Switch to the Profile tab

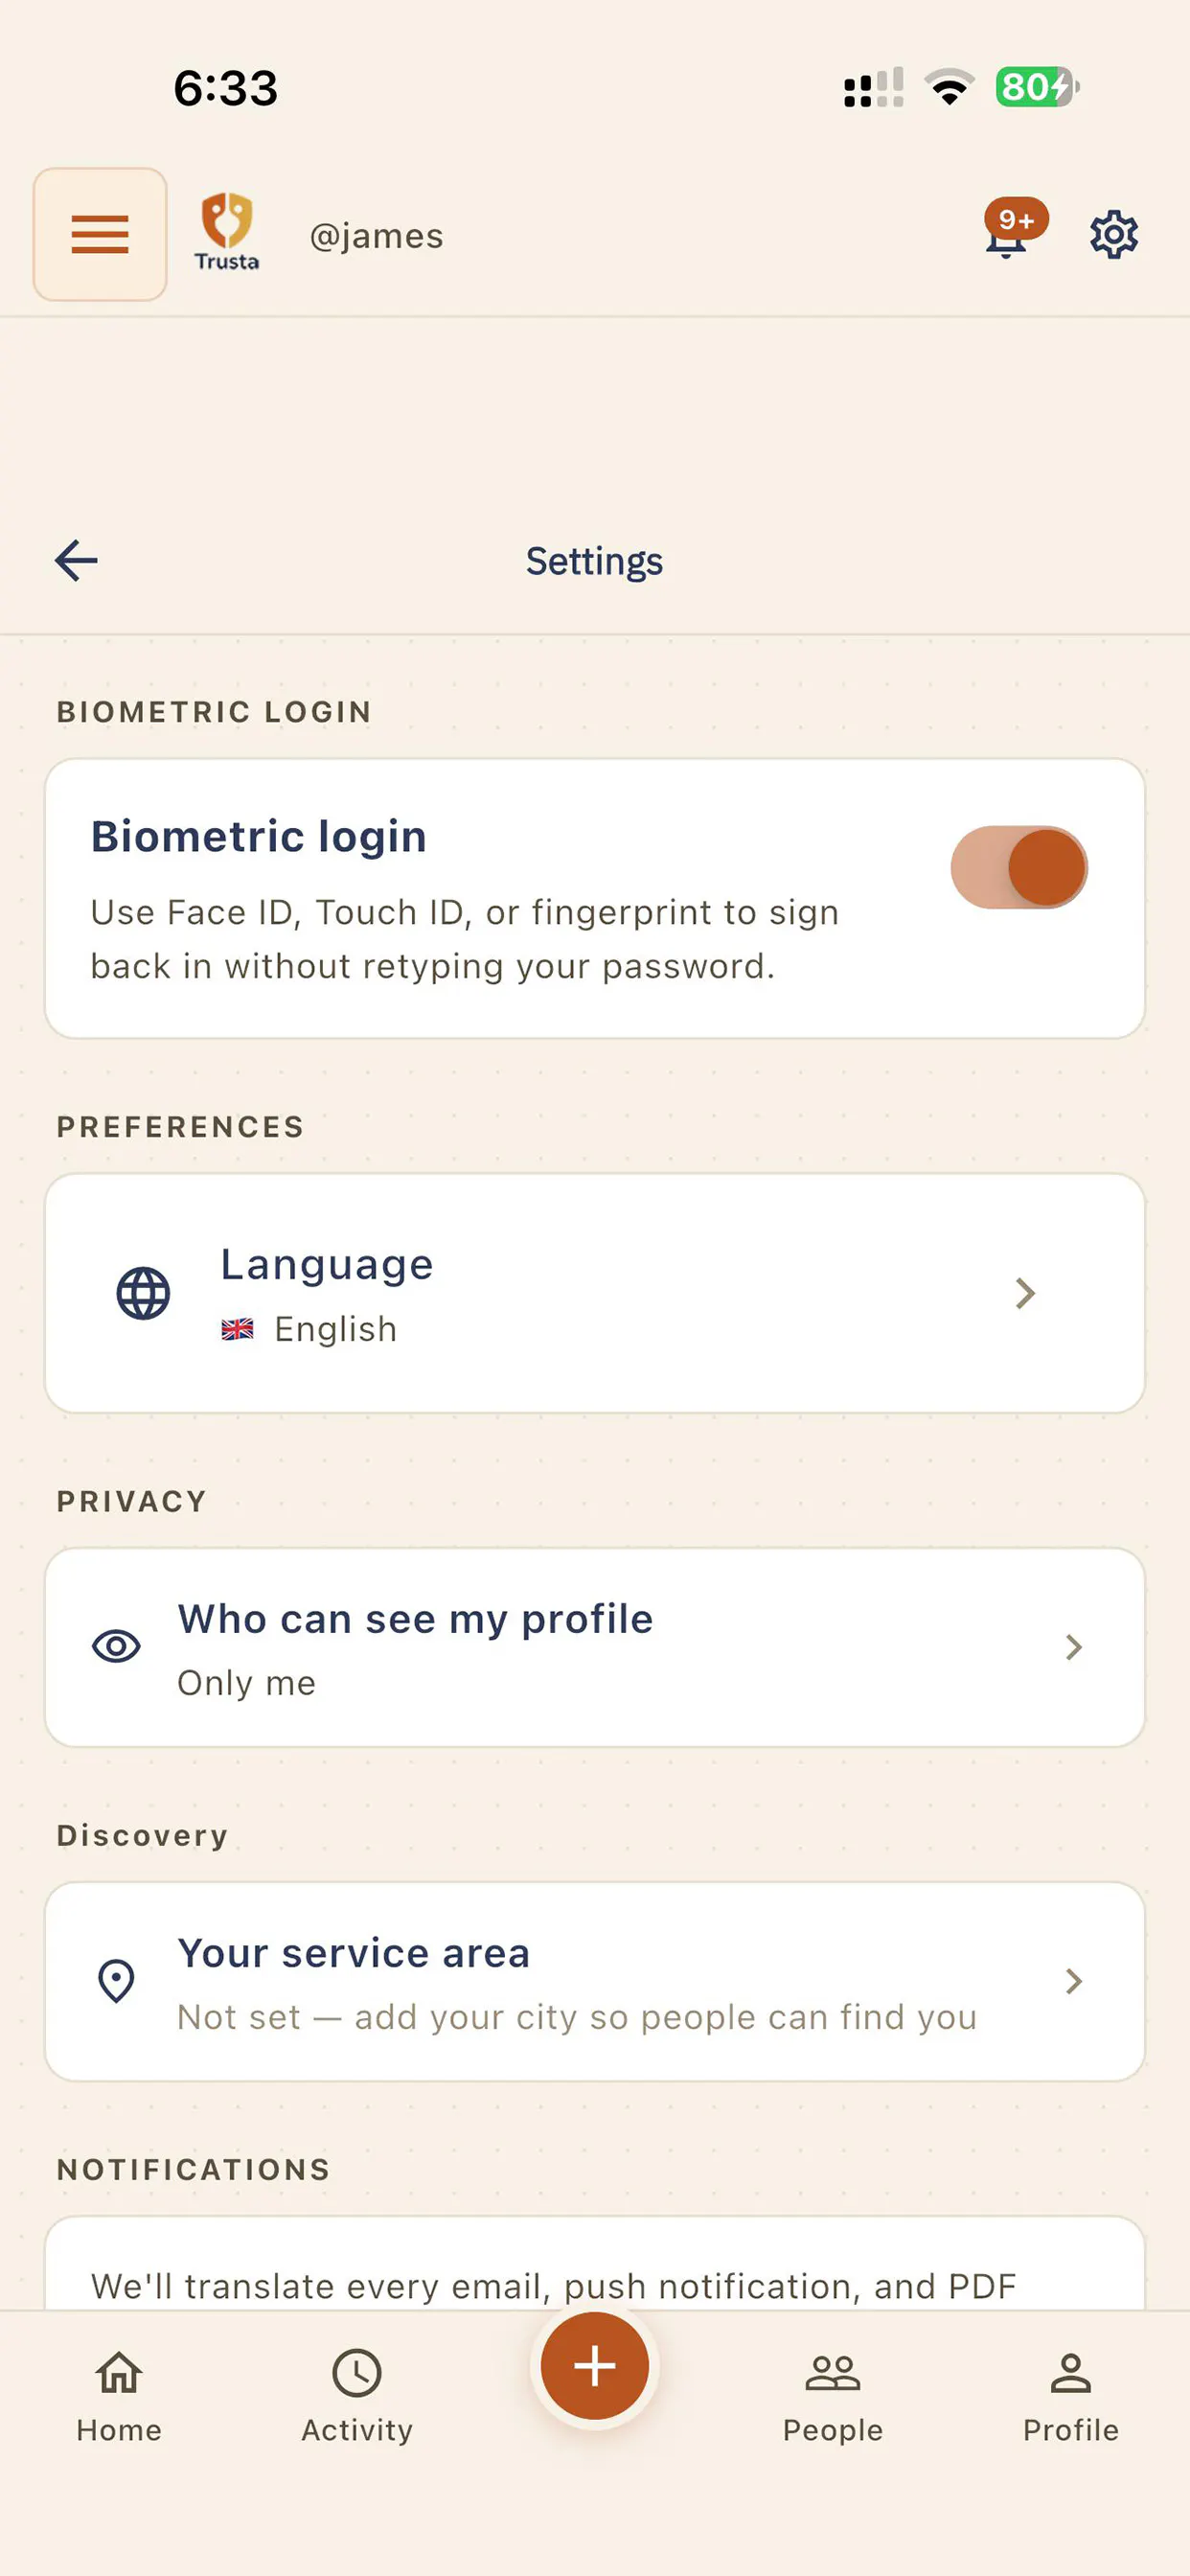click(x=1071, y=2396)
